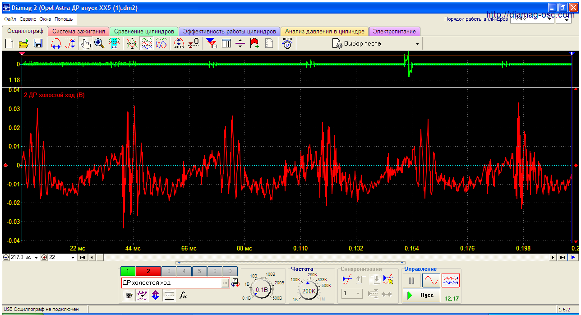The height and width of the screenshot is (315, 581).
Task: Click the table columns icon
Action: coord(226,44)
